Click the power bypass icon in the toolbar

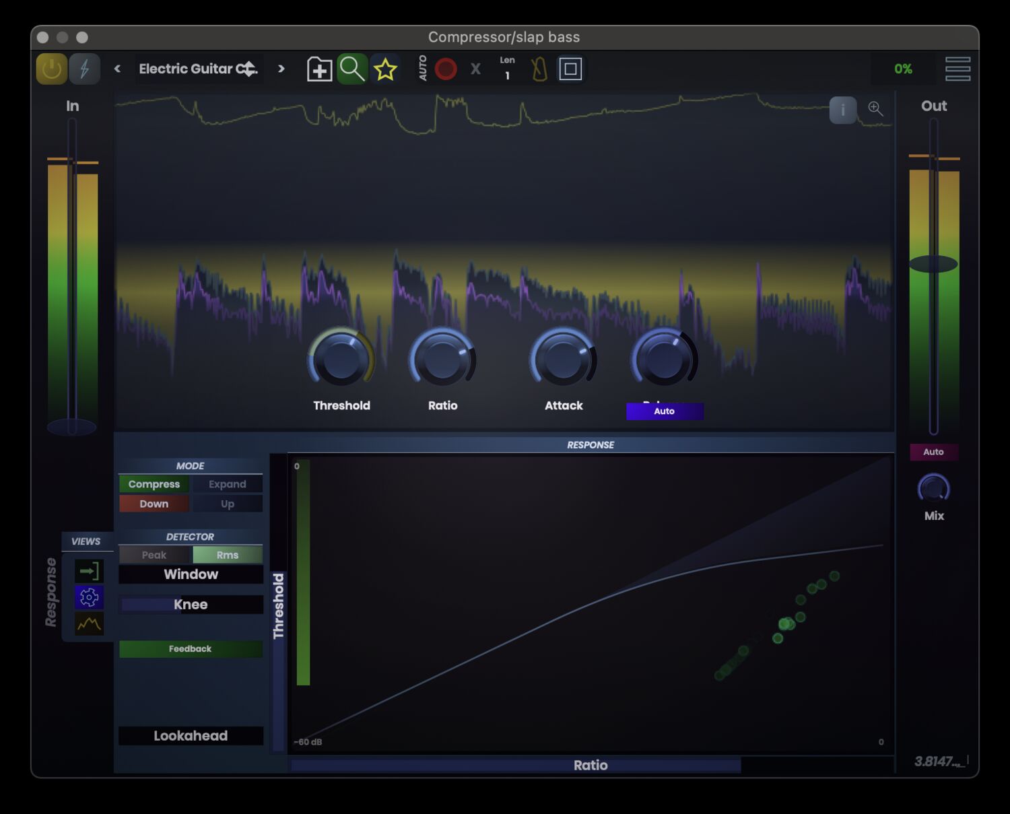pyautogui.click(x=50, y=68)
